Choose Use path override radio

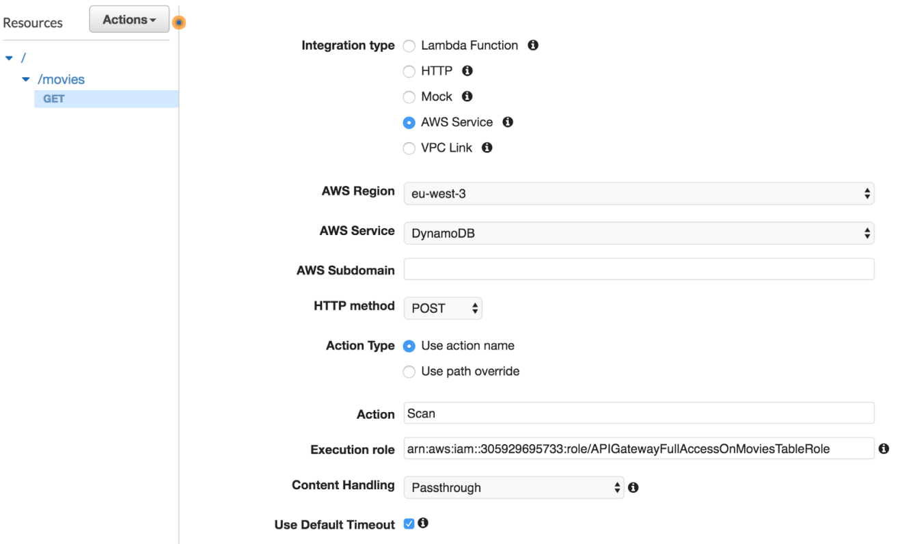pos(409,372)
